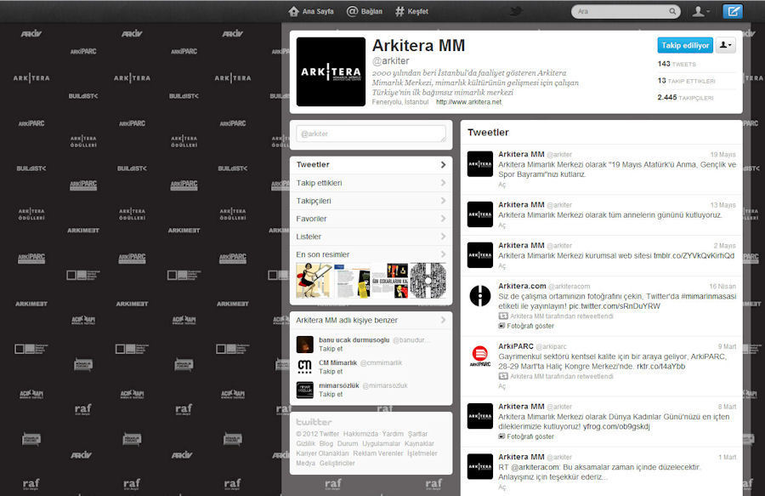Focus the Ara search field

pyautogui.click(x=626, y=11)
